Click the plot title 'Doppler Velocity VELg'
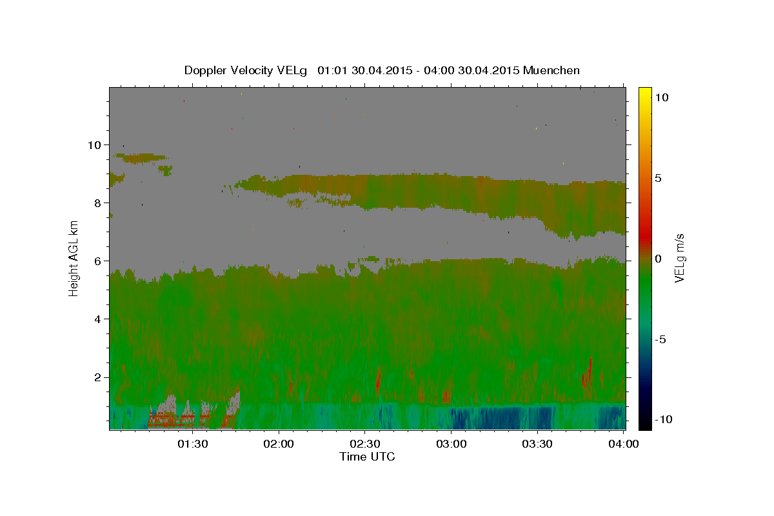774x516 pixels. tap(247, 70)
